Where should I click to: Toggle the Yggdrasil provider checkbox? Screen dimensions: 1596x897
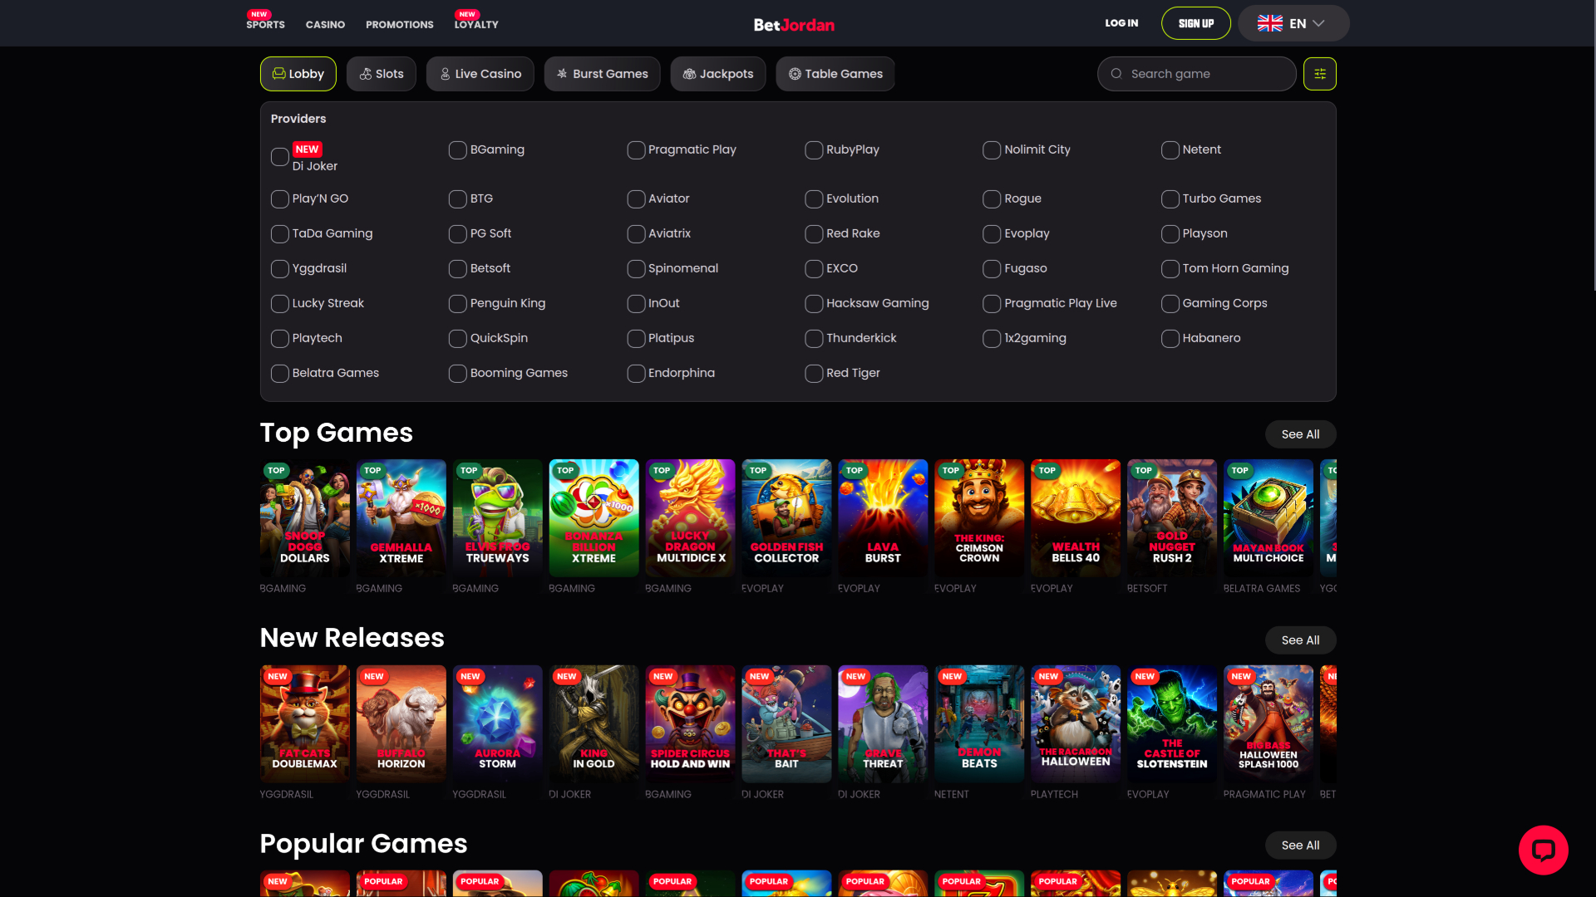[280, 269]
